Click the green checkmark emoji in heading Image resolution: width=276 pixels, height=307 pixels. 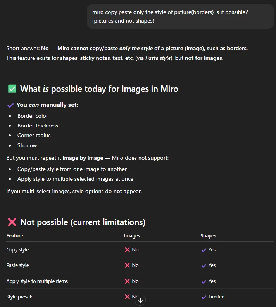click(x=12, y=89)
